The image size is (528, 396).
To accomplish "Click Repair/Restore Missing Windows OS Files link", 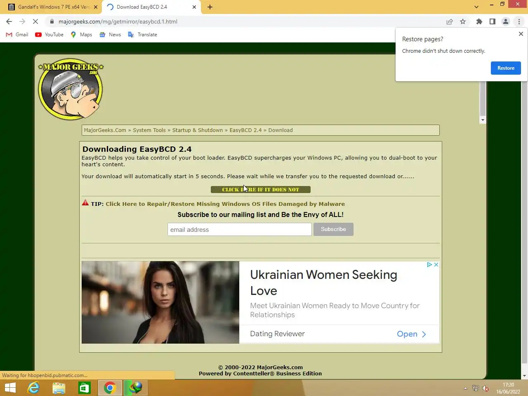I will (225, 204).
